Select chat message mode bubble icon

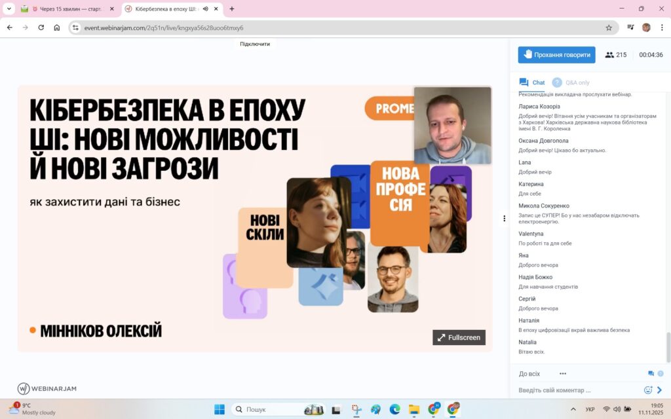click(x=651, y=374)
